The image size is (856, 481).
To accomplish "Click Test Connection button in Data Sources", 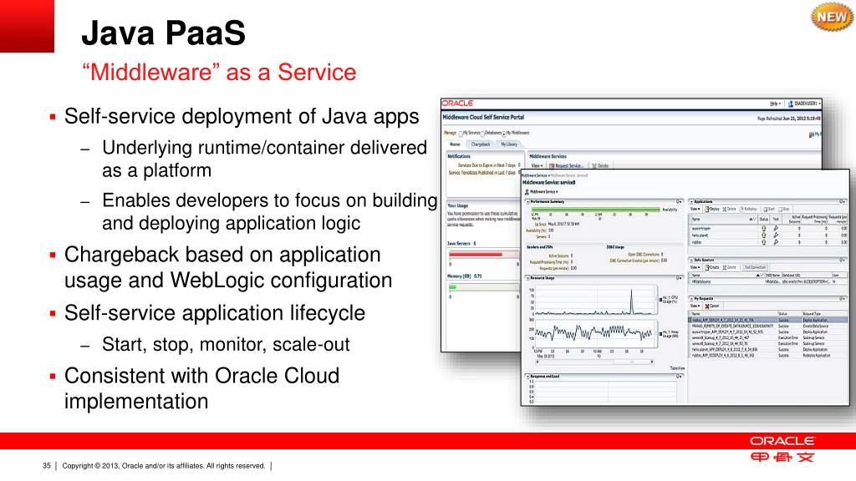I will coord(755,267).
